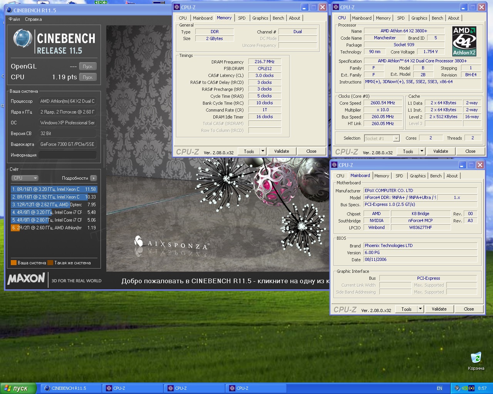Open the Recycle Bin (Корзина) desktop icon
Image resolution: width=493 pixels, height=394 pixels.
(x=476, y=361)
